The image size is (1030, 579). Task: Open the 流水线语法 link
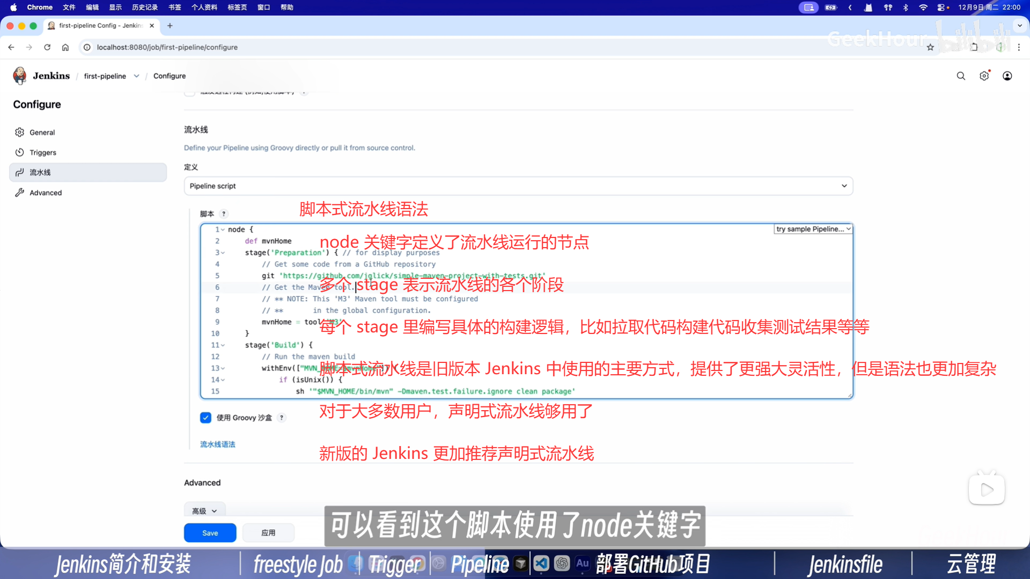217,444
